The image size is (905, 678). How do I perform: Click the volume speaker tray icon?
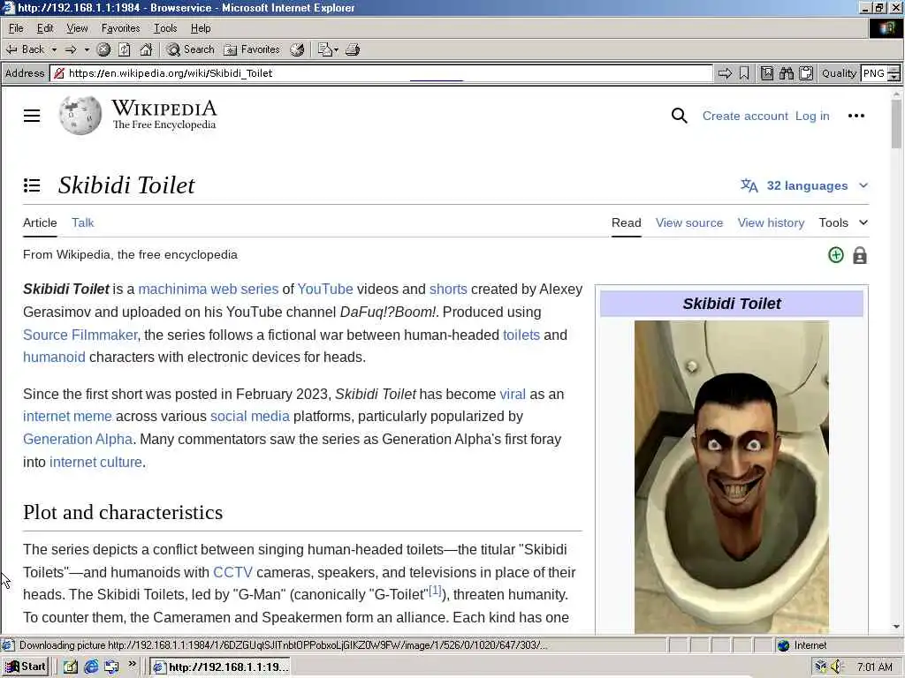pos(837,667)
